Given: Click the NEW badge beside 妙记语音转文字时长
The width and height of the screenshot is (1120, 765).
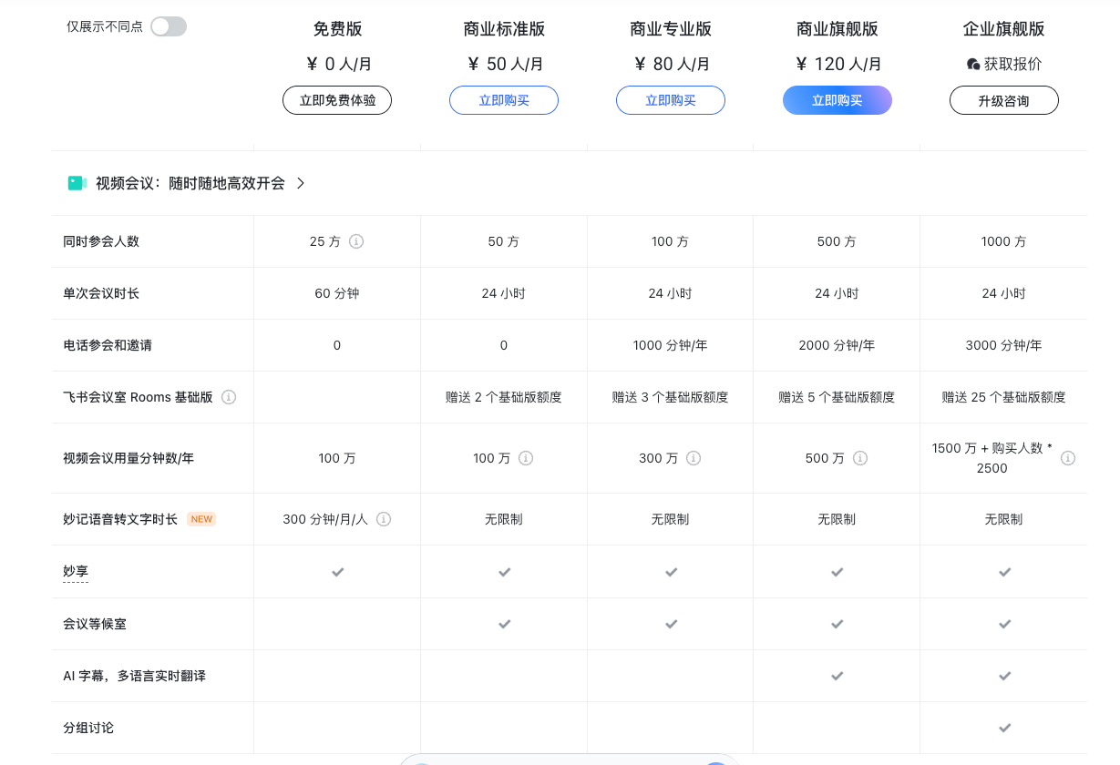Looking at the screenshot, I should (201, 518).
